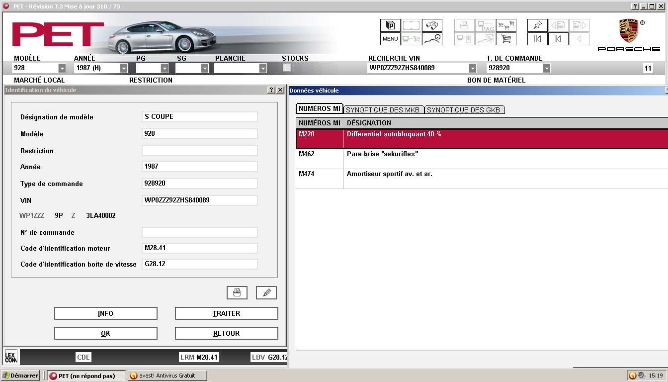Click the Code d'identification boîte de vitesse field
Image resolution: width=668 pixels, height=382 pixels.
[x=200, y=264]
